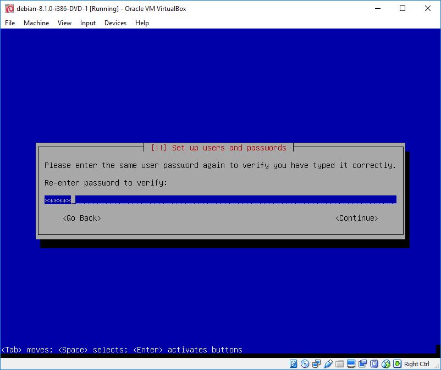Viewport: 441px width, 370px height.
Task: Click the CPU virtualization status icon
Action: 374,364
